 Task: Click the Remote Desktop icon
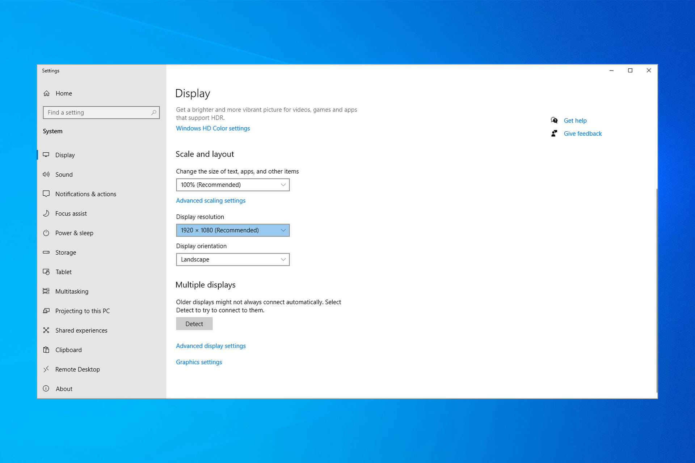pos(46,369)
